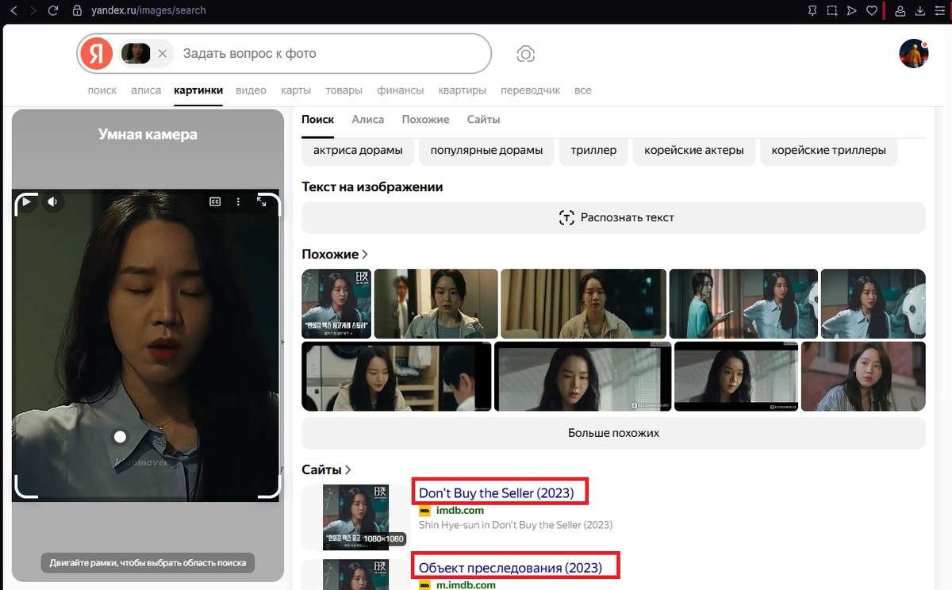
Task: Open the Yandex user avatar menu
Action: (914, 53)
